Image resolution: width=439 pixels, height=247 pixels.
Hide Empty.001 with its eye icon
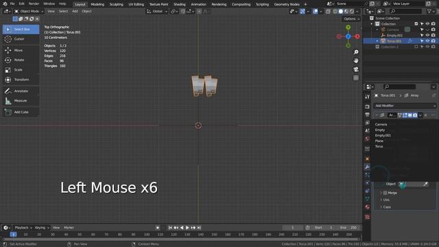point(427,35)
